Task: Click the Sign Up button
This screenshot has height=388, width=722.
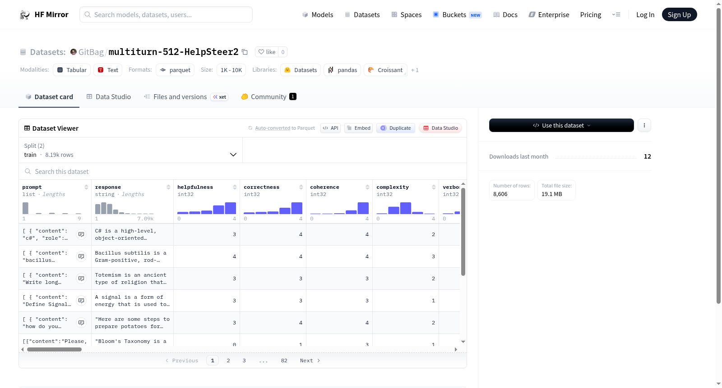Action: [x=680, y=15]
